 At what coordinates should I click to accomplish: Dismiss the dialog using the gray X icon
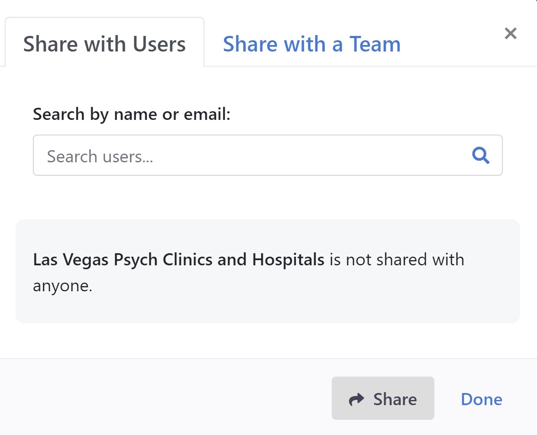pos(511,33)
